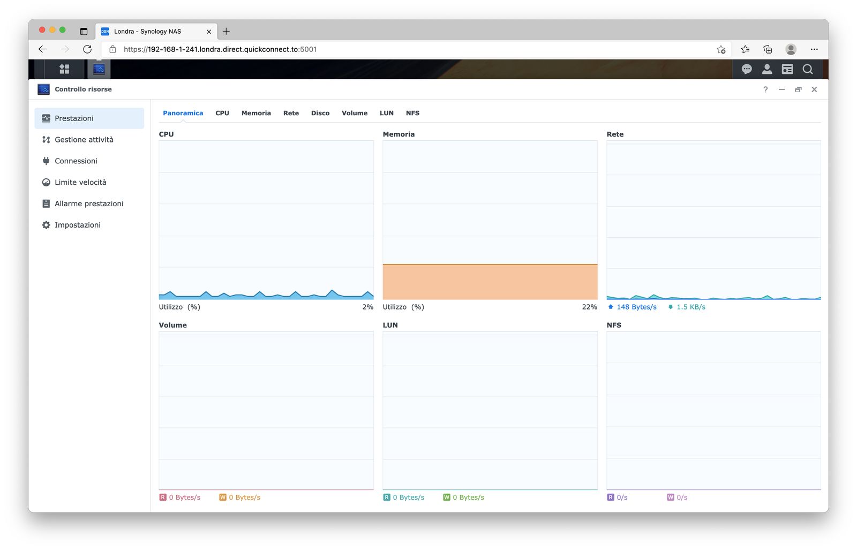Click the Allarme prestazioni sidebar icon
Viewport: 857px width, 550px height.
46,204
